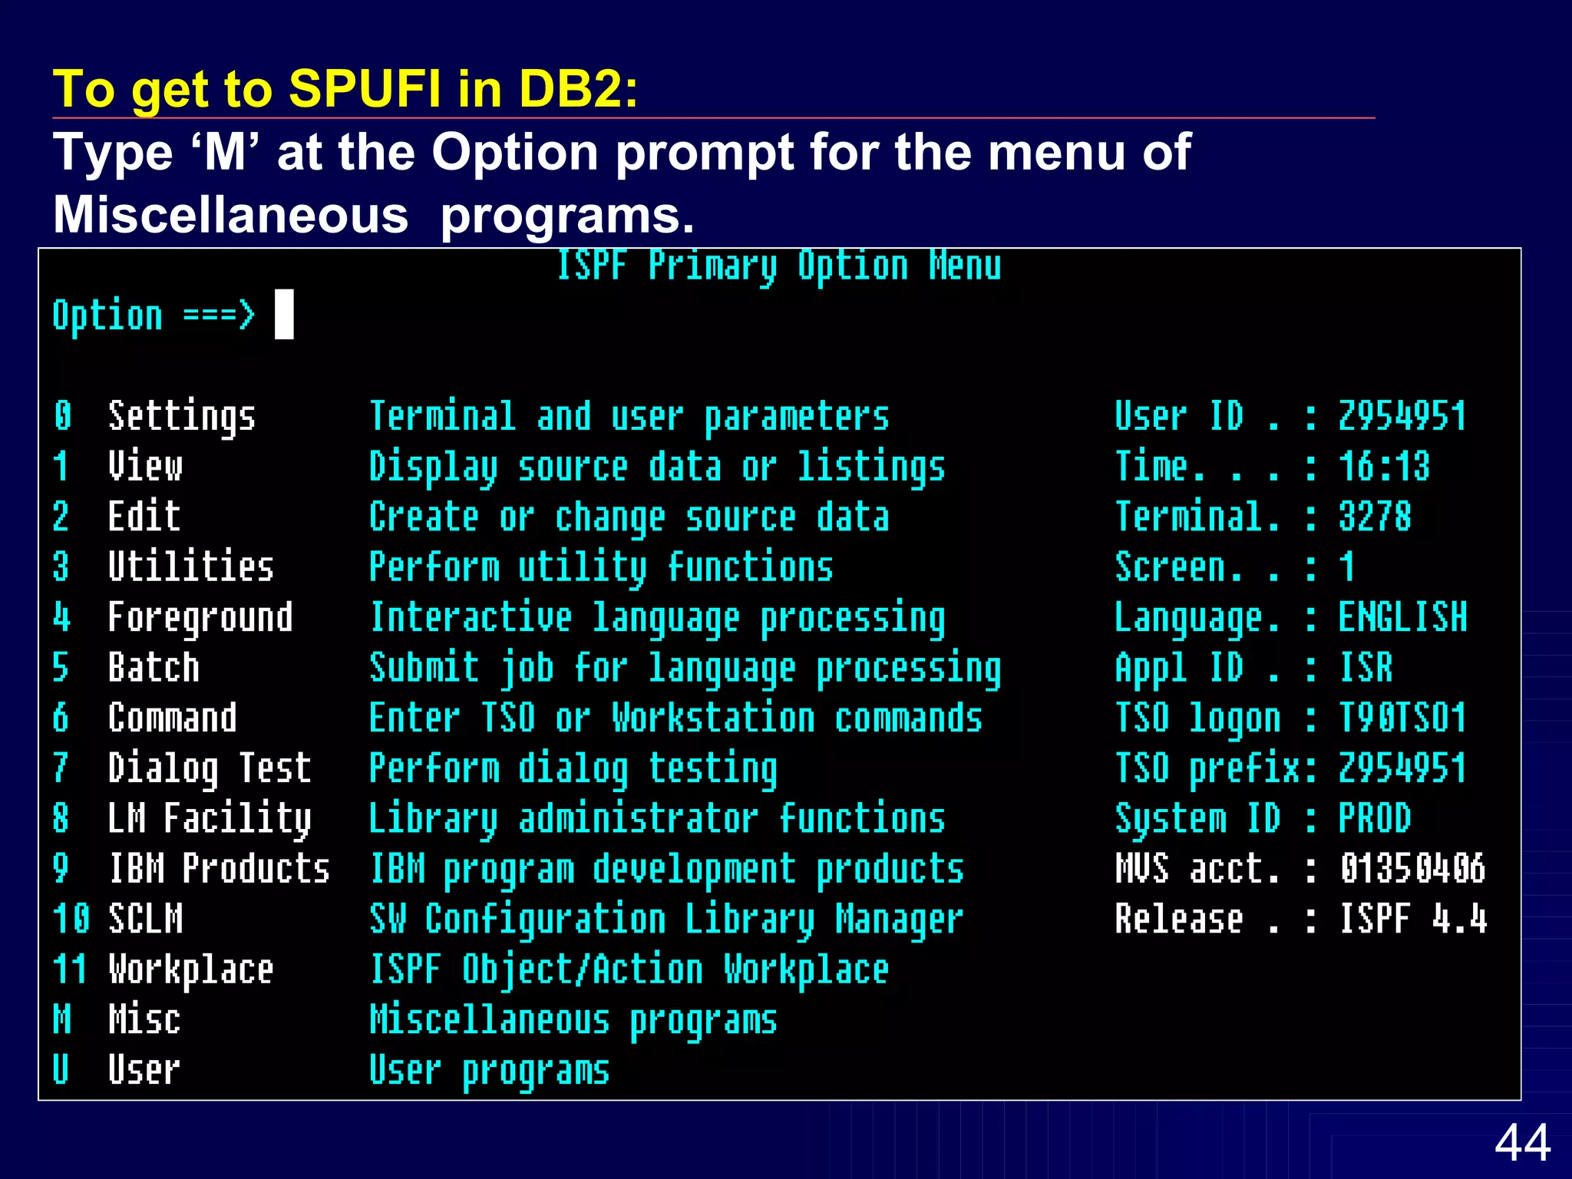Screen dimensions: 1572x1179
Task: Click the 'User programs' description
Action: [489, 1072]
